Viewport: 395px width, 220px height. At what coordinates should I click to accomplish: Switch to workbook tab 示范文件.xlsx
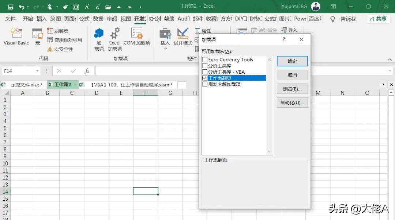[24, 85]
